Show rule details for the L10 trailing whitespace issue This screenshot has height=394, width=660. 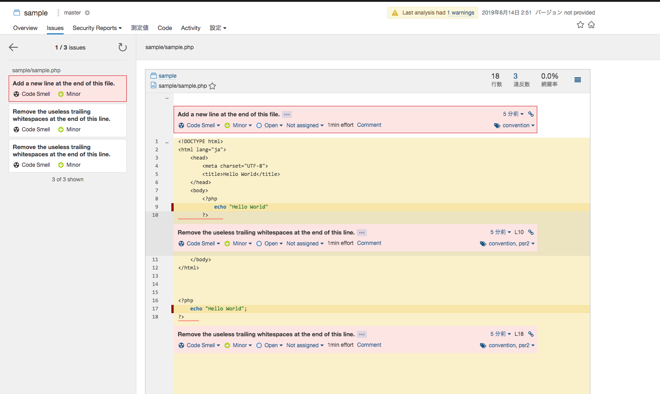tap(362, 233)
